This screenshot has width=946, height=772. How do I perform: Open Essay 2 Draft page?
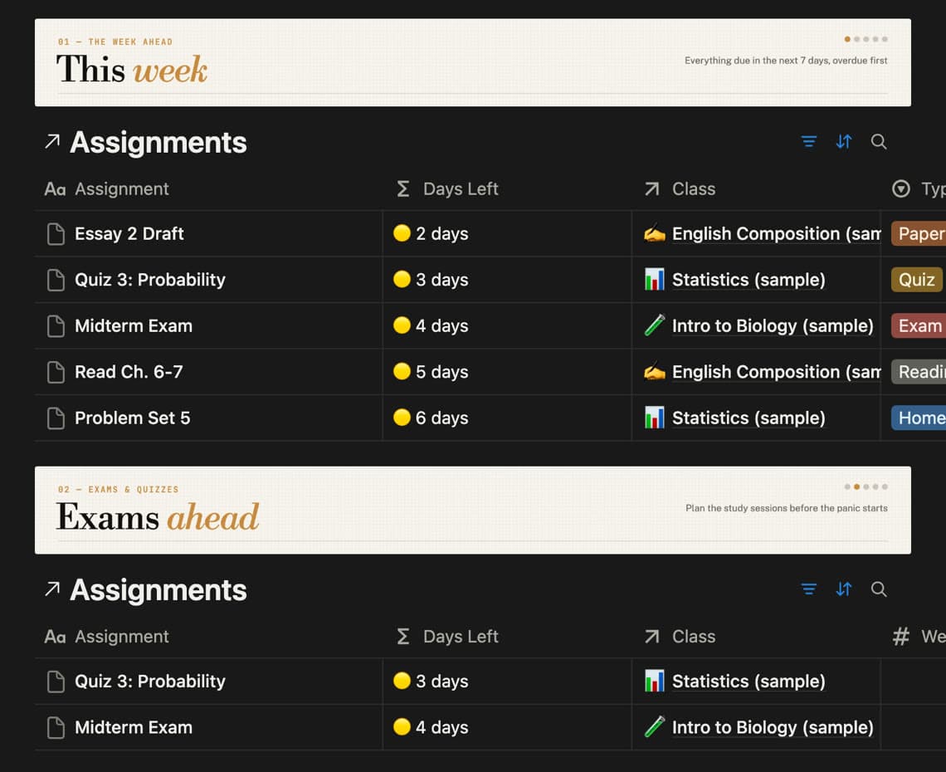(x=129, y=233)
